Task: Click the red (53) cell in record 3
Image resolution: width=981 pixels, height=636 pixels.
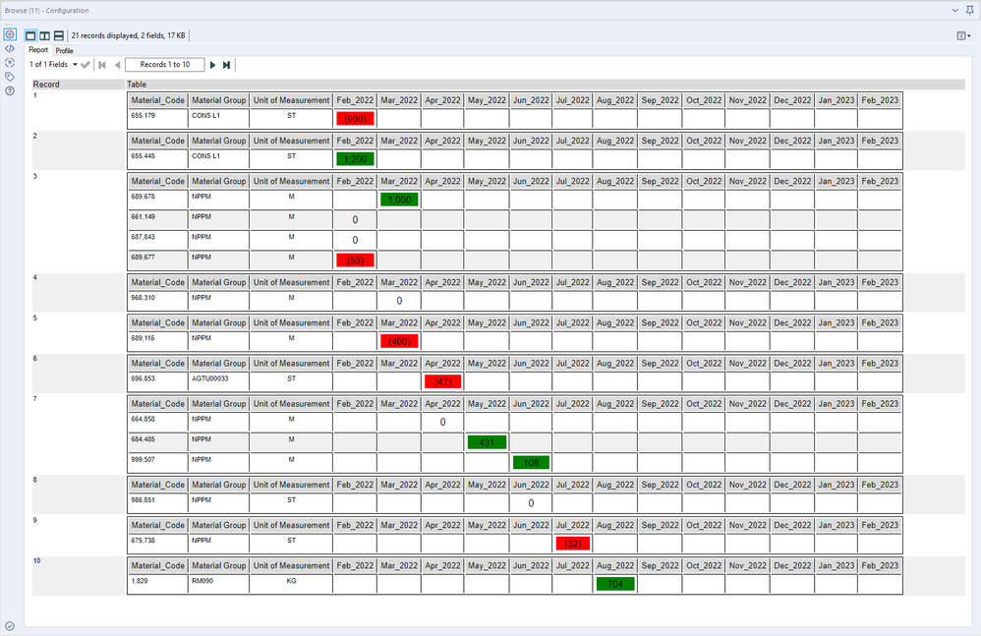Action: pyautogui.click(x=356, y=260)
